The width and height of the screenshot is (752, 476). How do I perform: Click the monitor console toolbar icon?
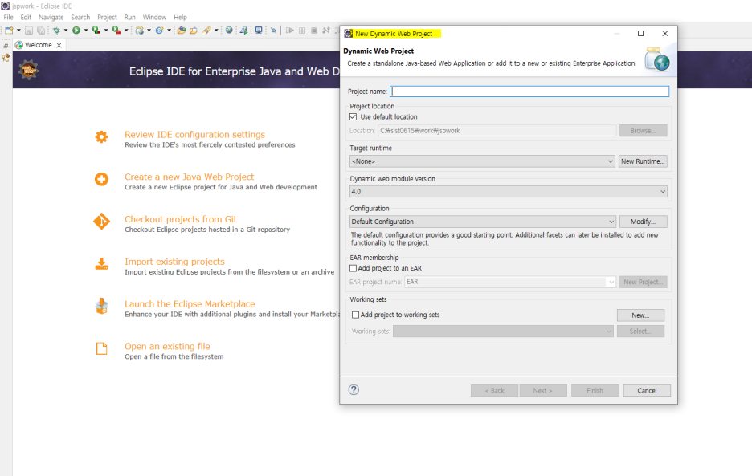(259, 31)
